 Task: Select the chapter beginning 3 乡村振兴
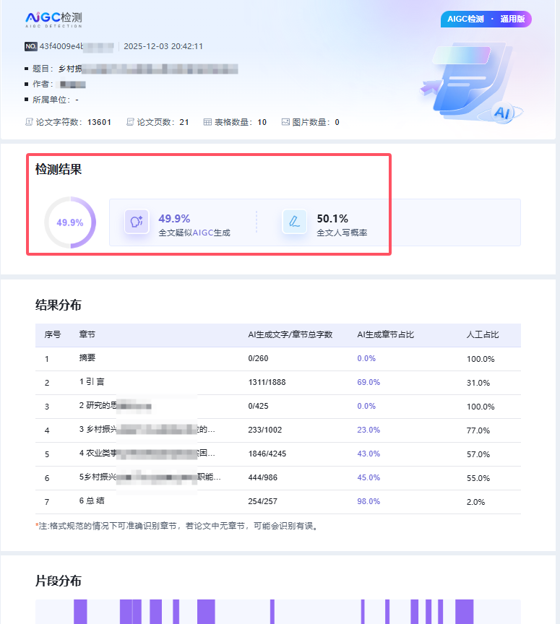click(x=147, y=430)
